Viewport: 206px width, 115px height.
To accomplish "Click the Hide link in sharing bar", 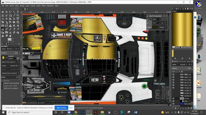I will (x=71, y=108).
